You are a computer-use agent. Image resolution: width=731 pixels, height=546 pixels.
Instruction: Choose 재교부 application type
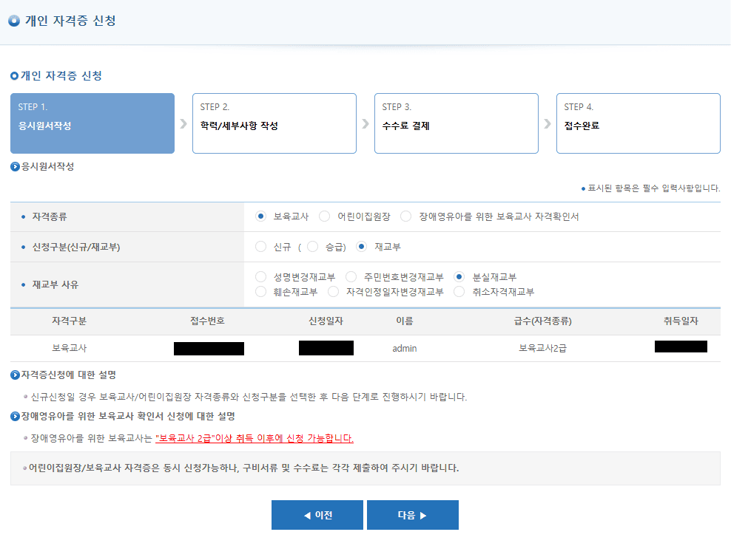(x=362, y=247)
